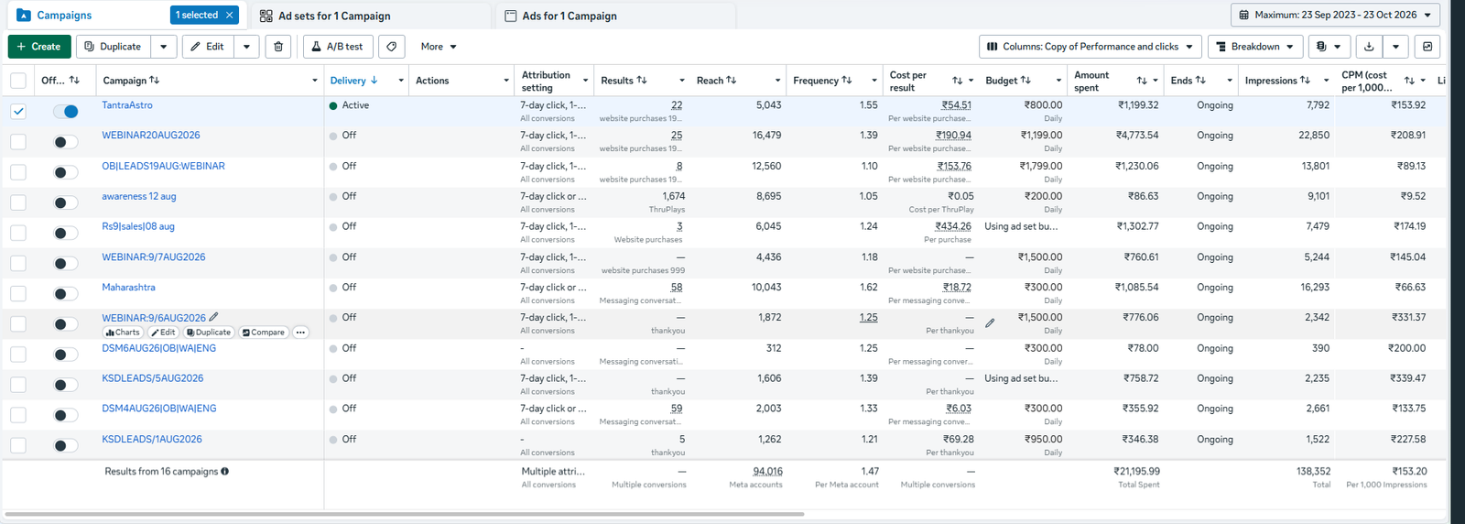Viewport: 1465px width, 524px height.
Task: Turn off the TantraAstro campaign toggle
Action: point(65,112)
